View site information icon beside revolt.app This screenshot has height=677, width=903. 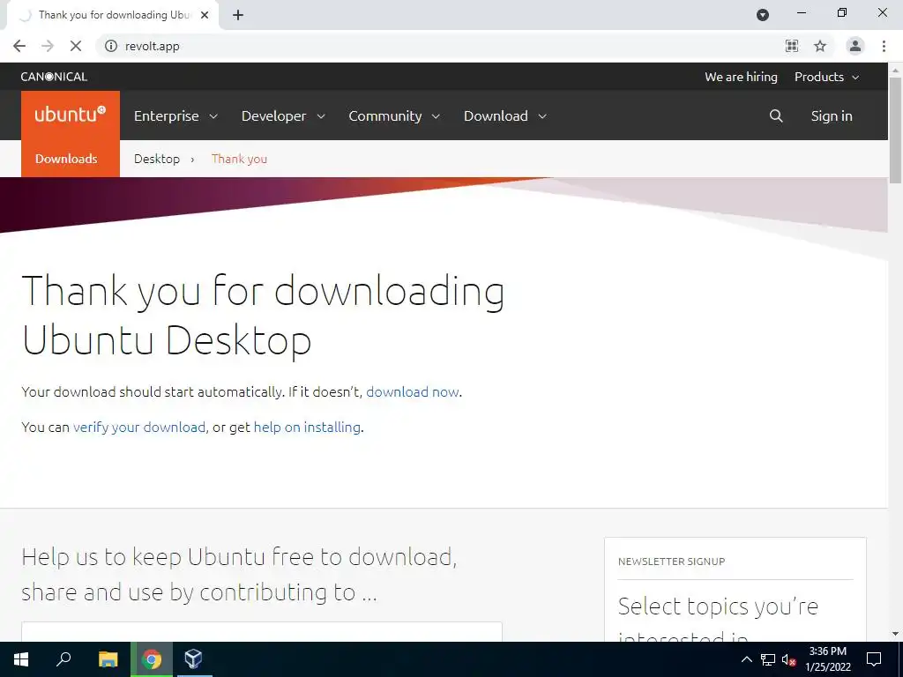coord(111,46)
